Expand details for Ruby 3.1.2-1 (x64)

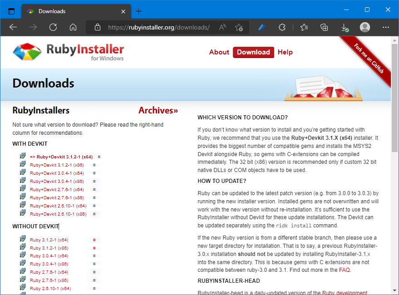pyautogui.click(x=94, y=240)
